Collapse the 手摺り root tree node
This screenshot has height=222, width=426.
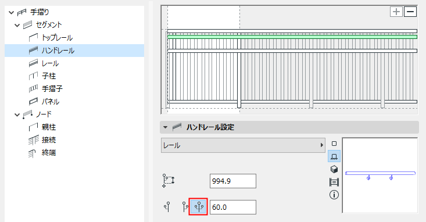pos(12,13)
